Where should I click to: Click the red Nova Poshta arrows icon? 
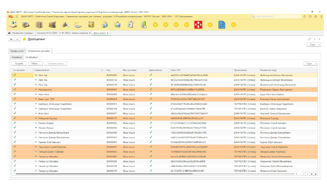pyautogui.click(x=199, y=25)
